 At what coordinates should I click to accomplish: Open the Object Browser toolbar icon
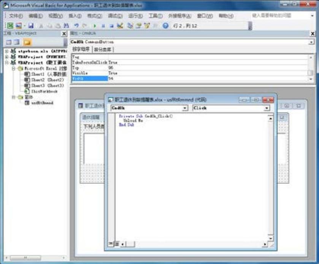[147, 25]
